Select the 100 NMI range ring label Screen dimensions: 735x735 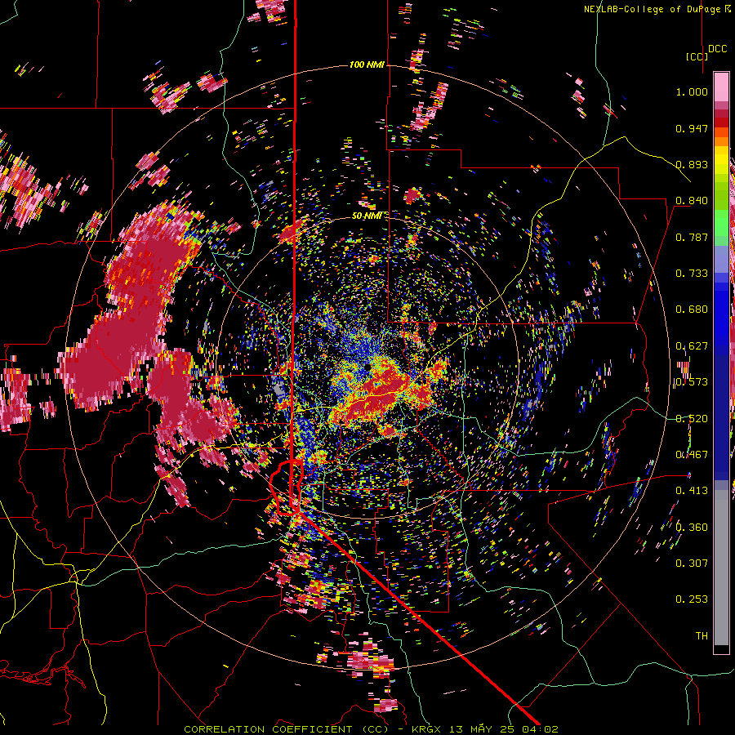point(367,65)
